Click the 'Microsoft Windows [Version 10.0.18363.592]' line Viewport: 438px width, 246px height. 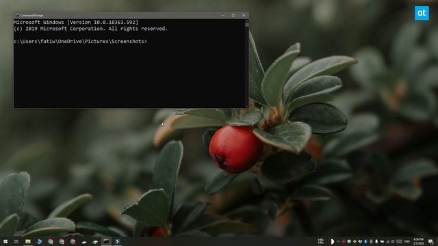click(x=76, y=22)
